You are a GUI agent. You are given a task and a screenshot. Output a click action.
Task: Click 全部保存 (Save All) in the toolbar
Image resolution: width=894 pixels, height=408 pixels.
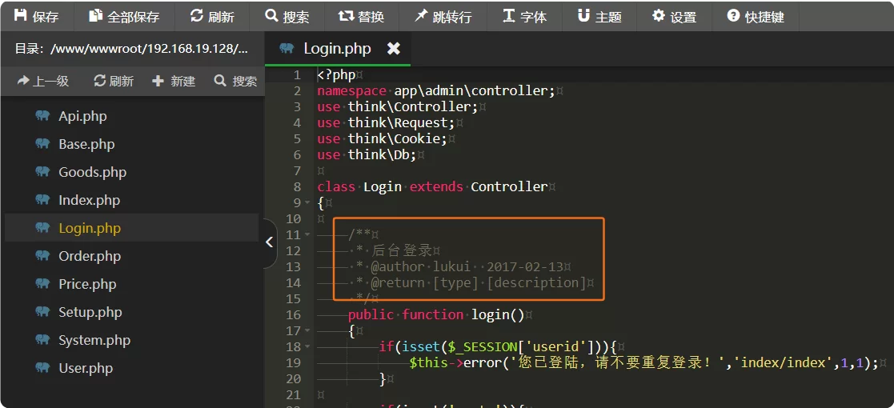(x=124, y=17)
